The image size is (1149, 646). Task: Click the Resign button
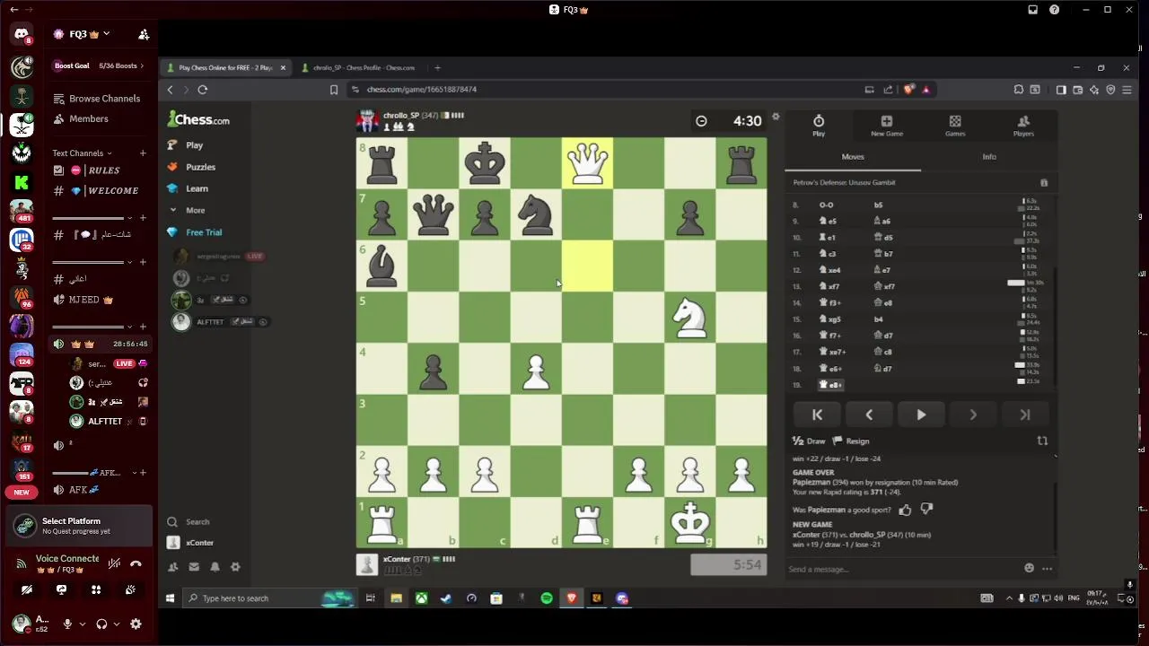coord(851,441)
